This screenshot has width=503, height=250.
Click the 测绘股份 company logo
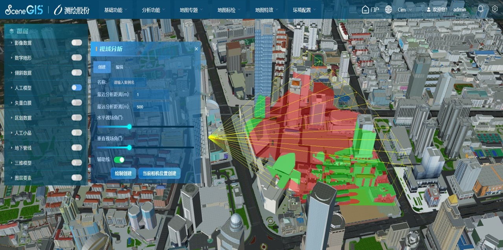click(72, 10)
